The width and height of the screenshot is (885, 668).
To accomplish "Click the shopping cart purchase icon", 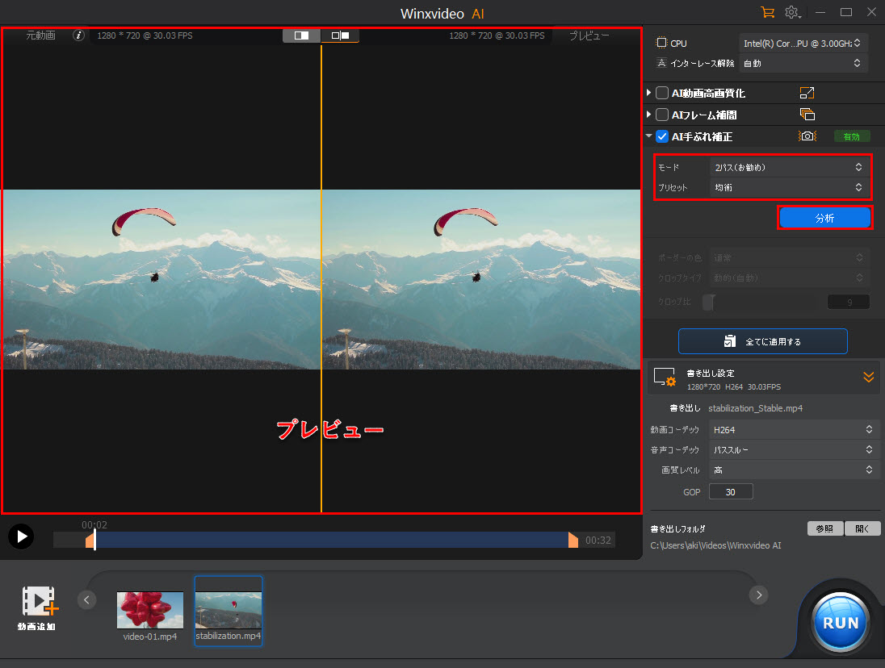I will pos(767,12).
